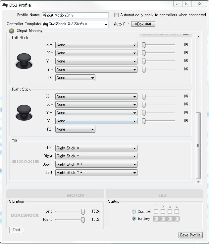The height and width of the screenshot is (244, 209).
Task: Close the DS3 Profile window
Action: pyautogui.click(x=199, y=4)
